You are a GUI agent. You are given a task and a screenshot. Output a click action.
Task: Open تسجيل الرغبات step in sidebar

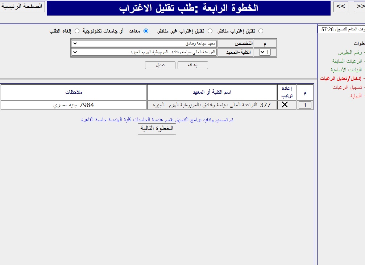point(347,87)
